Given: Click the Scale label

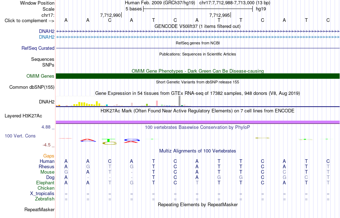Looking at the screenshot, I should 48,9.
